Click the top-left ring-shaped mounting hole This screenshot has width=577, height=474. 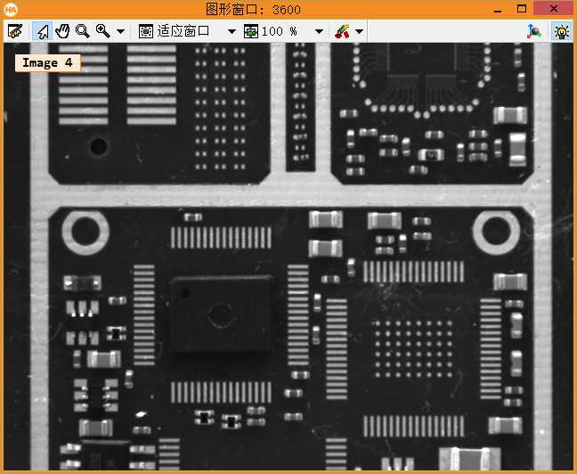click(x=85, y=233)
